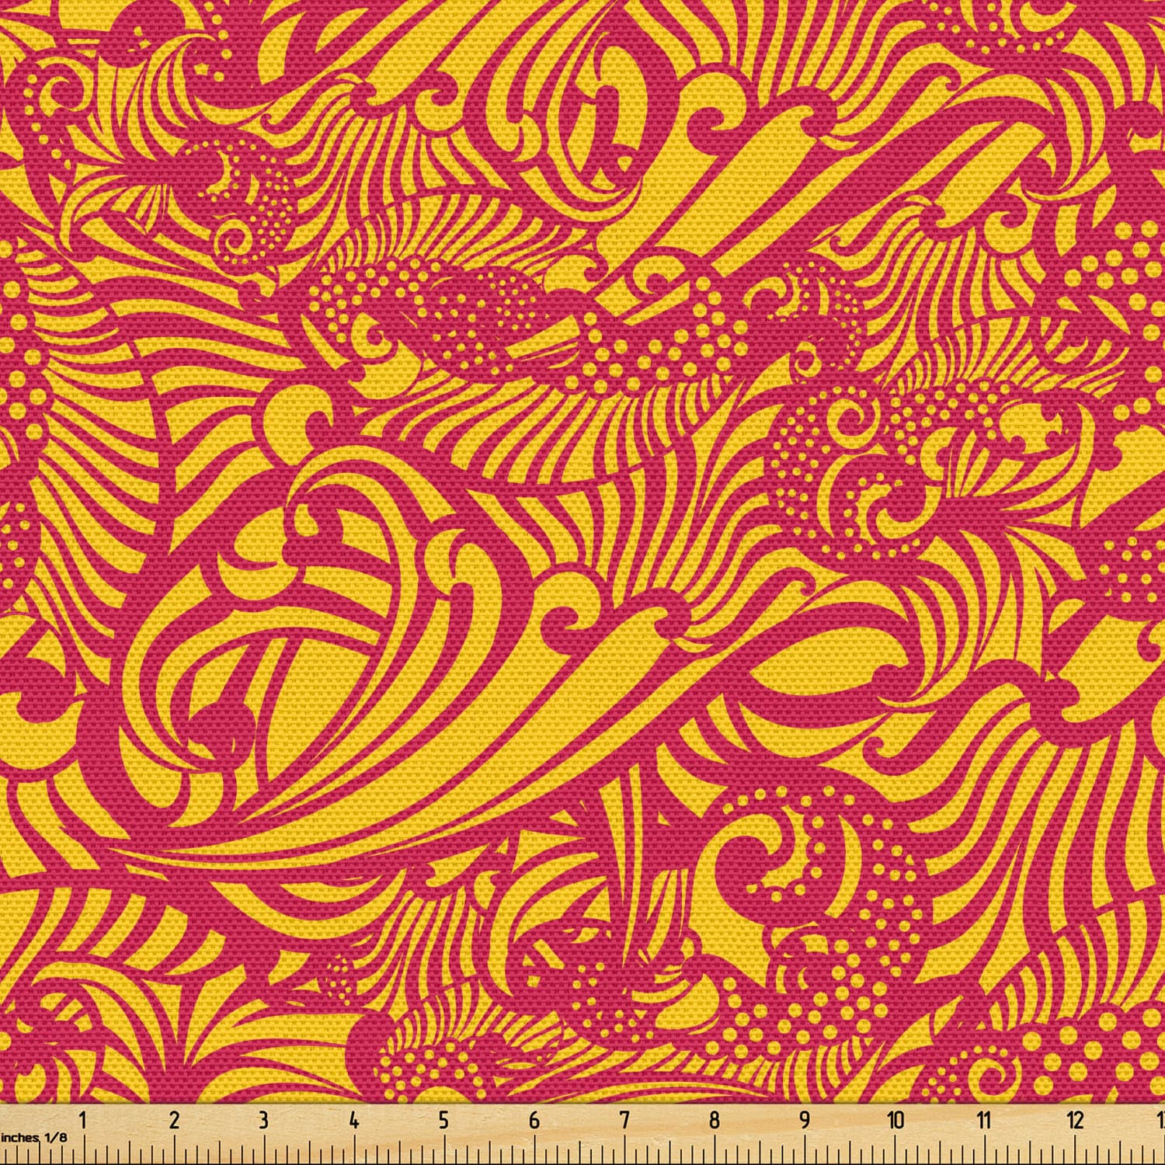Pick the ruler's number 9 marking
Image resolution: width=1165 pixels, height=1165 pixels.
click(x=804, y=1121)
